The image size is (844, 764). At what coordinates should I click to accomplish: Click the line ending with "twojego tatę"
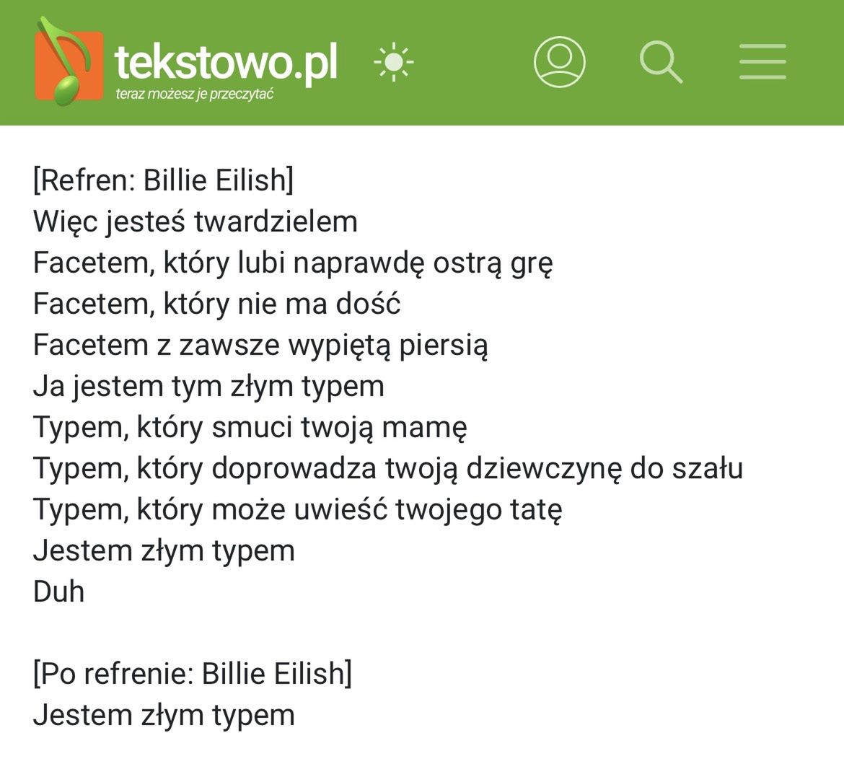pyautogui.click(x=297, y=509)
